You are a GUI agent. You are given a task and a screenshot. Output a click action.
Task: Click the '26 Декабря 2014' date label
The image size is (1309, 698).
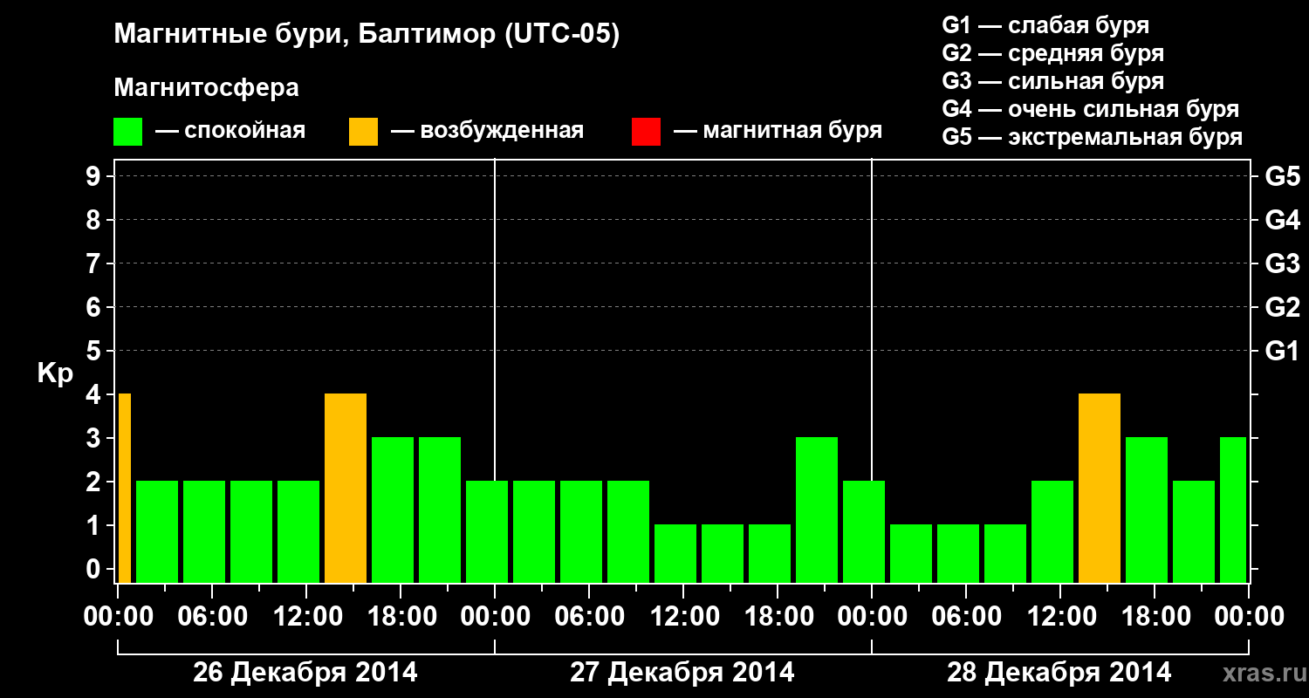point(305,673)
